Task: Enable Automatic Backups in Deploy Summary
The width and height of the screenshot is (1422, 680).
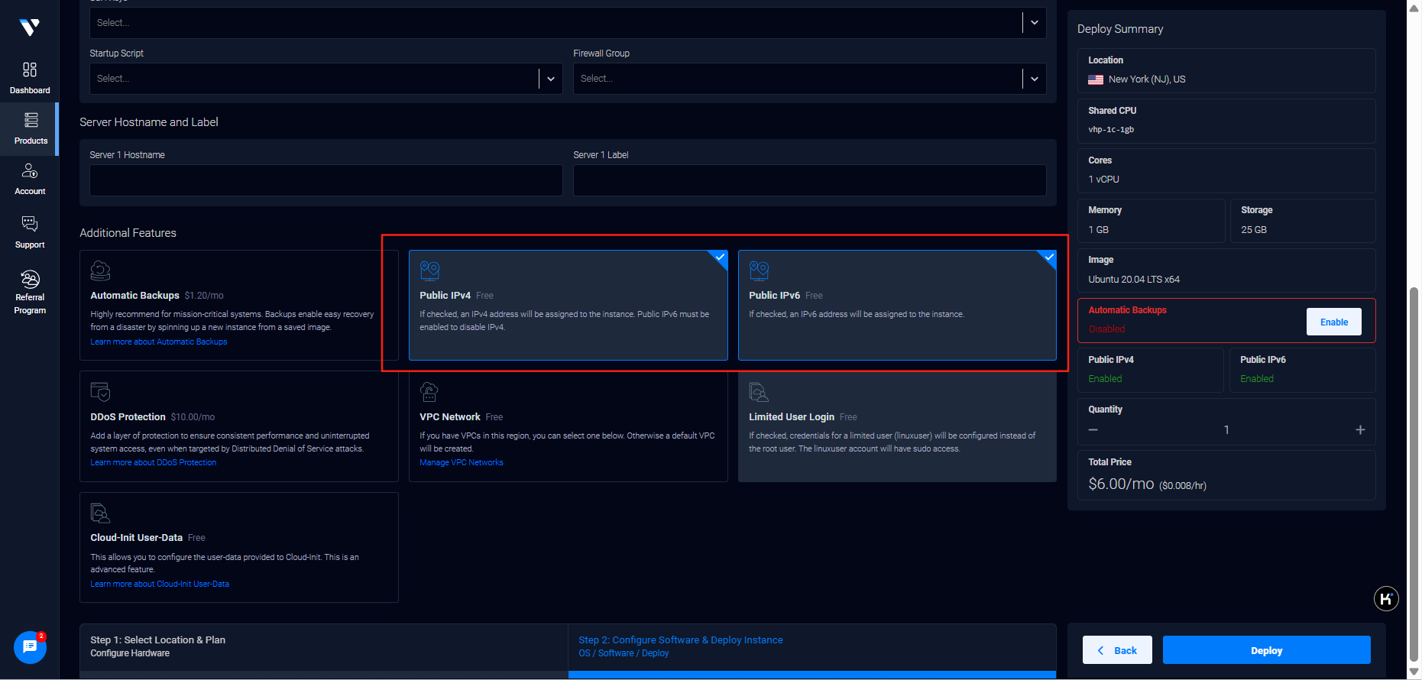Action: 1333,322
